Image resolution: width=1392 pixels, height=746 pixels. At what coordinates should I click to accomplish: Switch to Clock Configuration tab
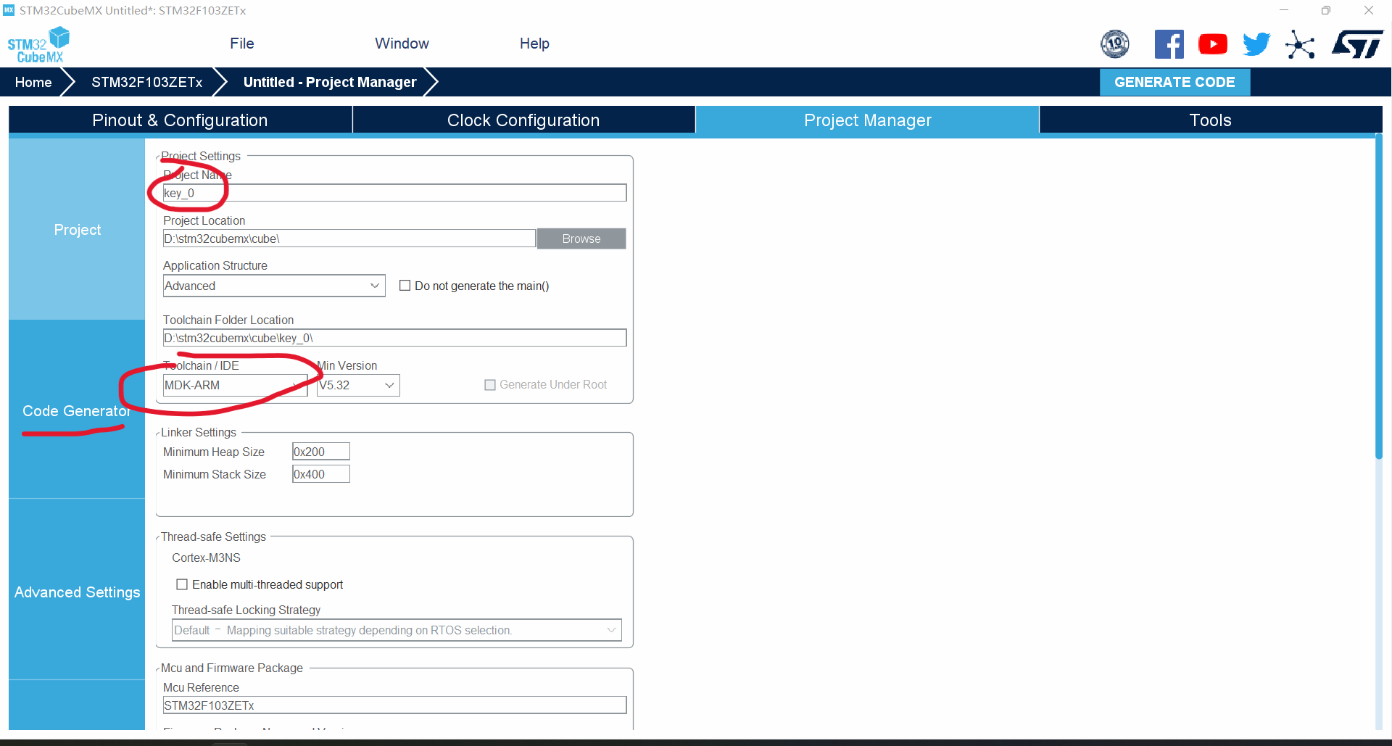point(523,120)
